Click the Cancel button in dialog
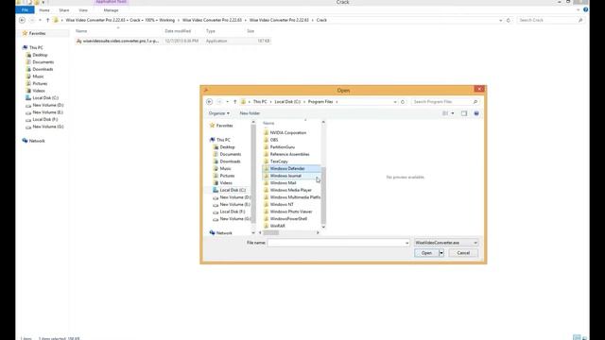This screenshot has width=605, height=340. [x=463, y=253]
